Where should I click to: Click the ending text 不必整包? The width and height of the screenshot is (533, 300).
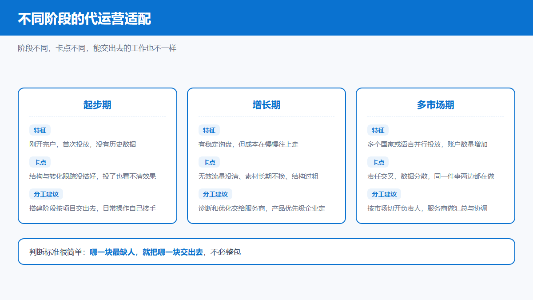[x=226, y=252]
